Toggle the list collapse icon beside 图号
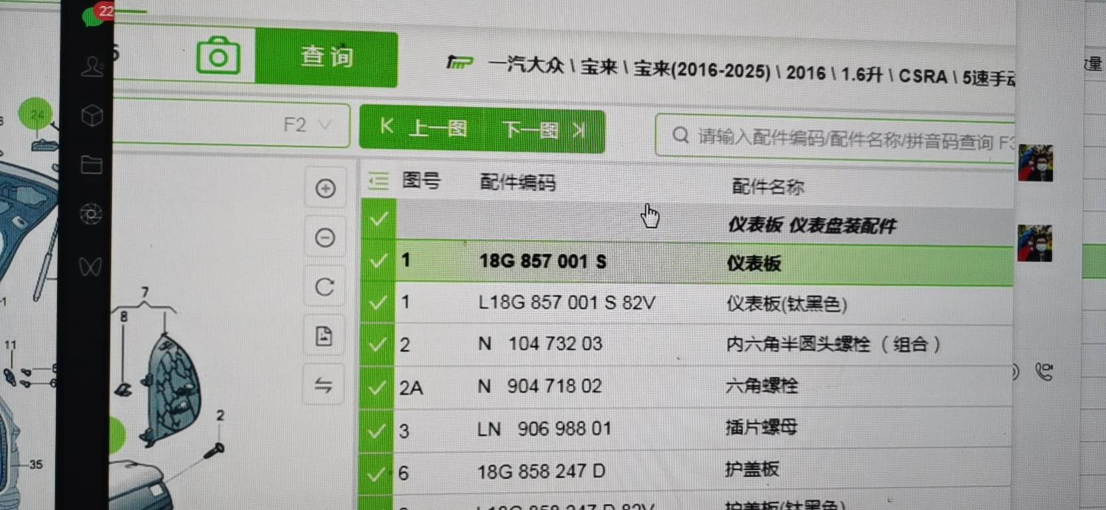 coord(378,181)
